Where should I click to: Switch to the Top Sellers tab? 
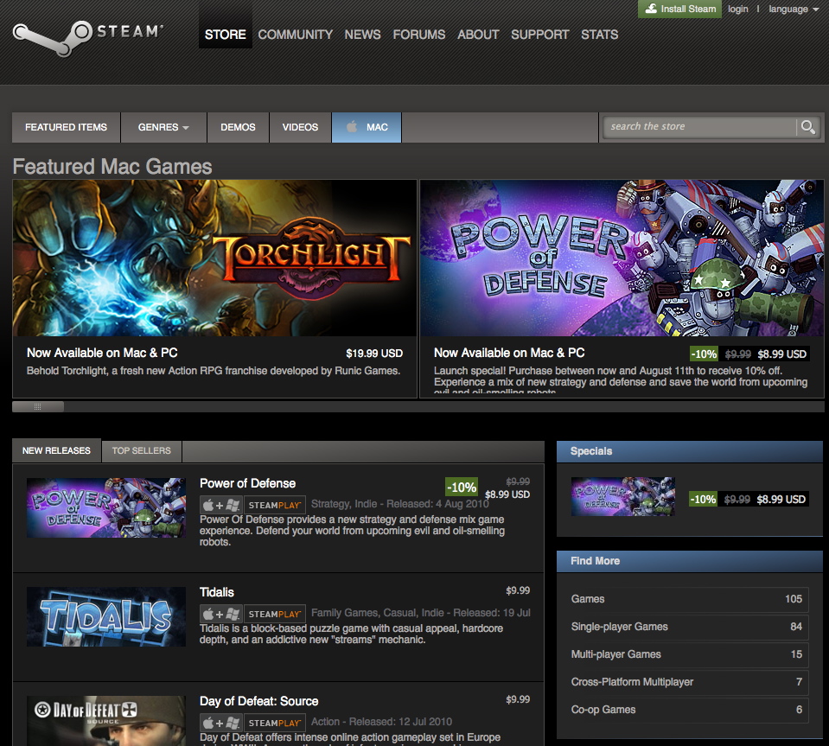tap(142, 450)
